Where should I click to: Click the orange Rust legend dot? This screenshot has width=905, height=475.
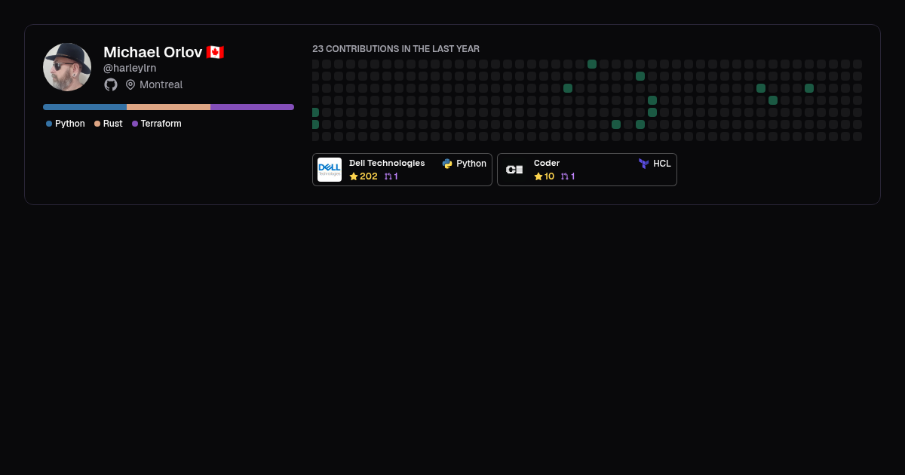(97, 124)
